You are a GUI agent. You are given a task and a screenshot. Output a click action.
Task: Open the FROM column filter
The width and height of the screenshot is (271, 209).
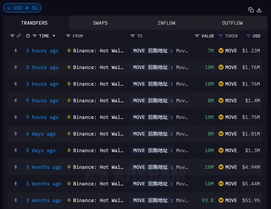tap(68, 36)
